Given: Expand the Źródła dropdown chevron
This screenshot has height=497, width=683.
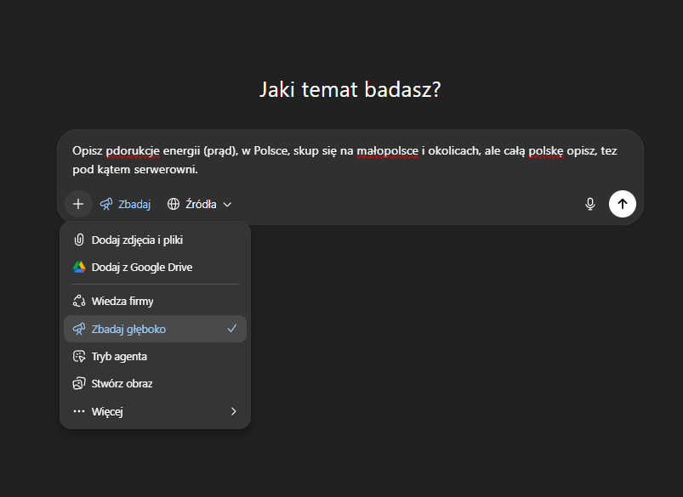Looking at the screenshot, I should [x=227, y=204].
